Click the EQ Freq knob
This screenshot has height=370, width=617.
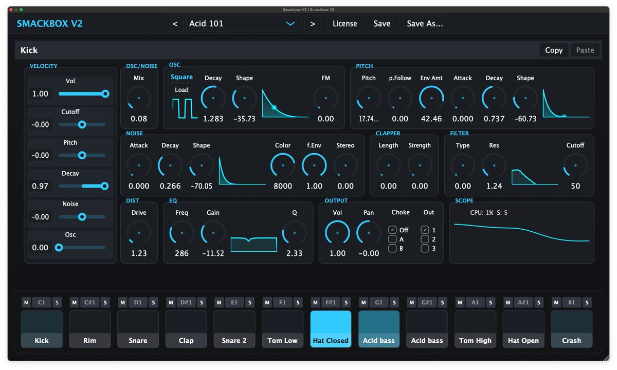(x=182, y=232)
